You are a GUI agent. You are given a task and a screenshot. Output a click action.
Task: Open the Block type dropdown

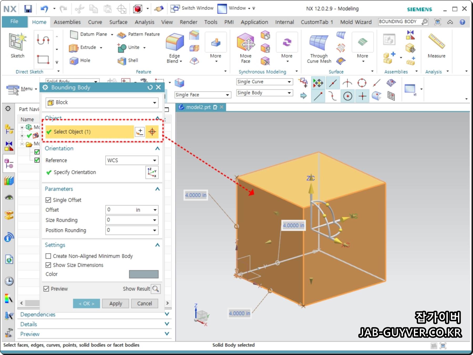[102, 103]
